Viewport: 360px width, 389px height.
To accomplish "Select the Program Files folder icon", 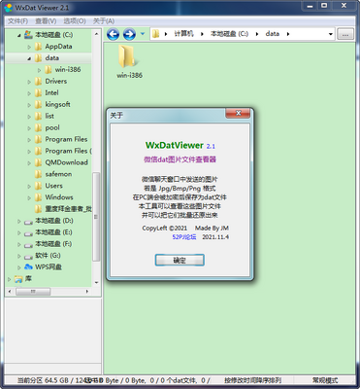I will pyautogui.click(x=38, y=139).
